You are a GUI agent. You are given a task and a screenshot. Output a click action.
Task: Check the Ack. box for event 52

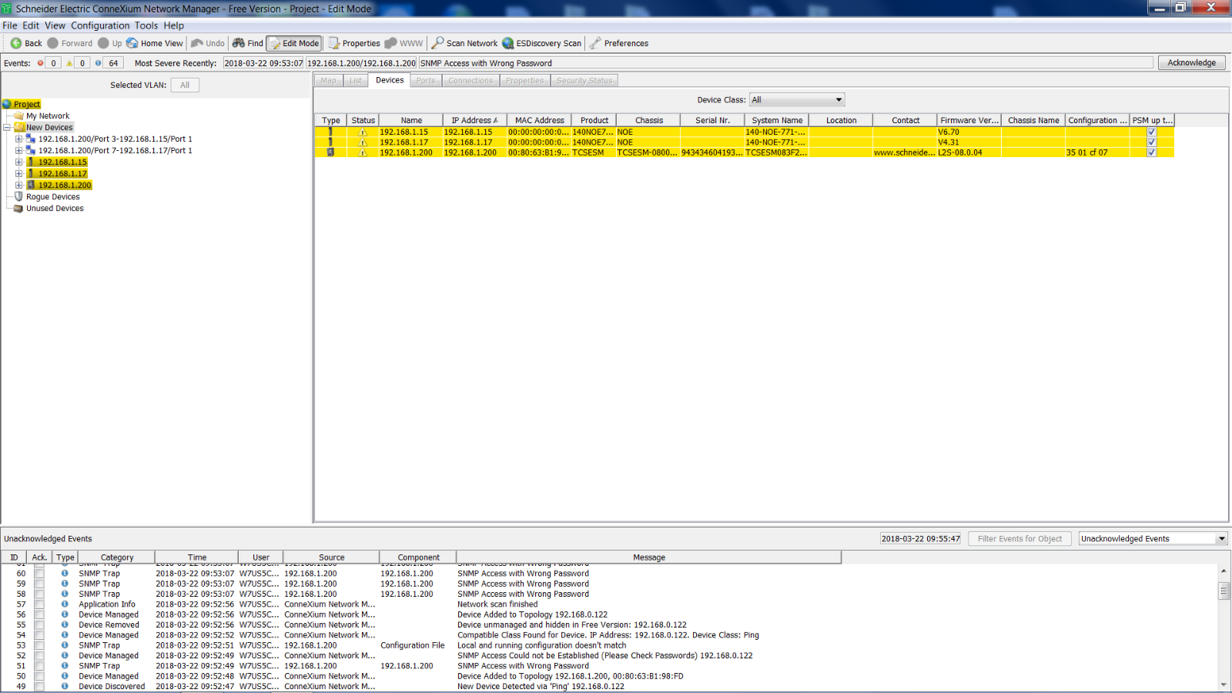pos(39,656)
